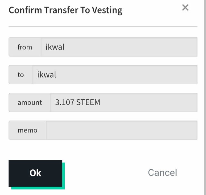
Task: Click the word 'Confirm' in the title
Action: pyautogui.click(x=25, y=10)
